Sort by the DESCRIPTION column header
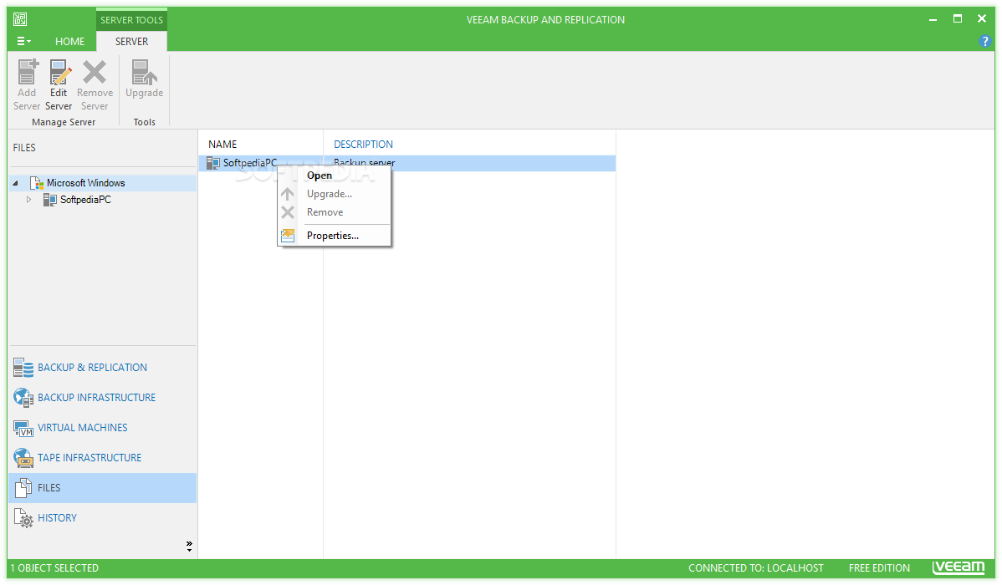The width and height of the screenshot is (1002, 585). click(x=363, y=145)
